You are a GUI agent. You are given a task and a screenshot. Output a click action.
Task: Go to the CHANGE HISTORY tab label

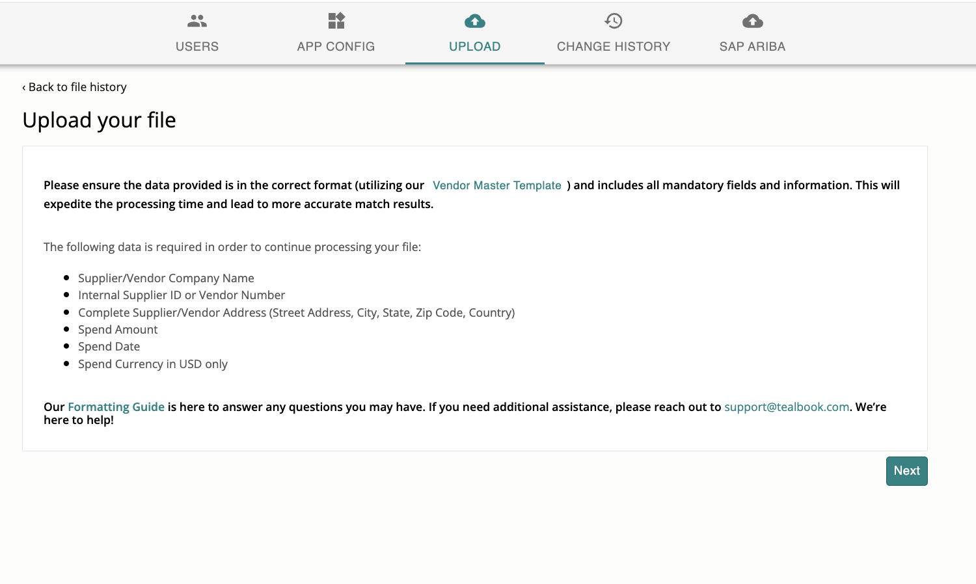(x=614, y=46)
